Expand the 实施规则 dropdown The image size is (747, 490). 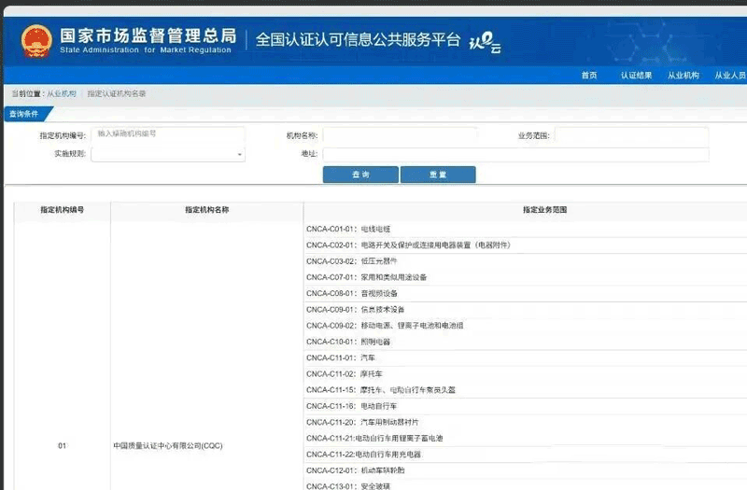click(x=168, y=154)
